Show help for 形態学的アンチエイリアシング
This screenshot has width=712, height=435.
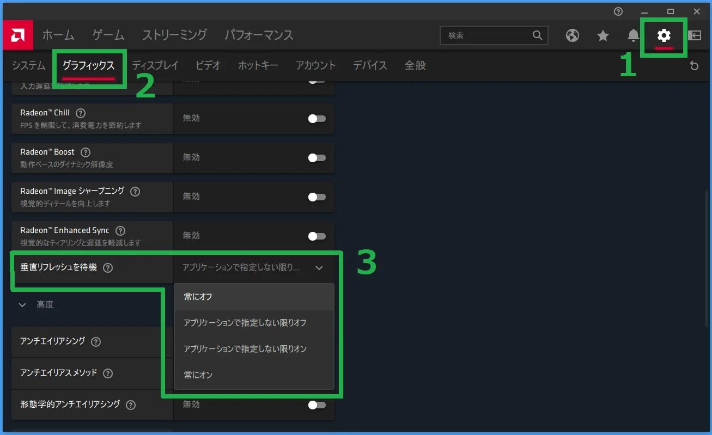click(x=131, y=405)
